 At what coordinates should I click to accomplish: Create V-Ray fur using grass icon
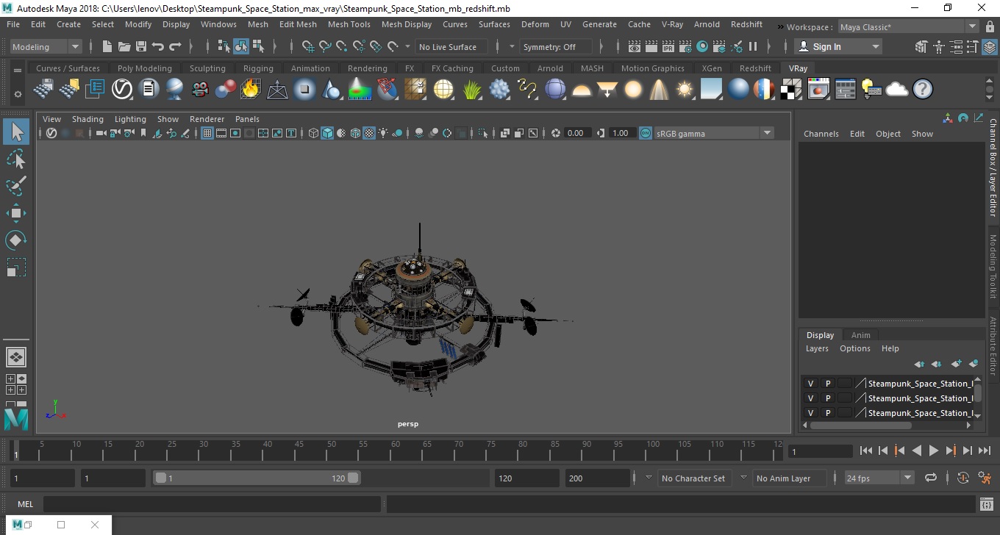[471, 90]
